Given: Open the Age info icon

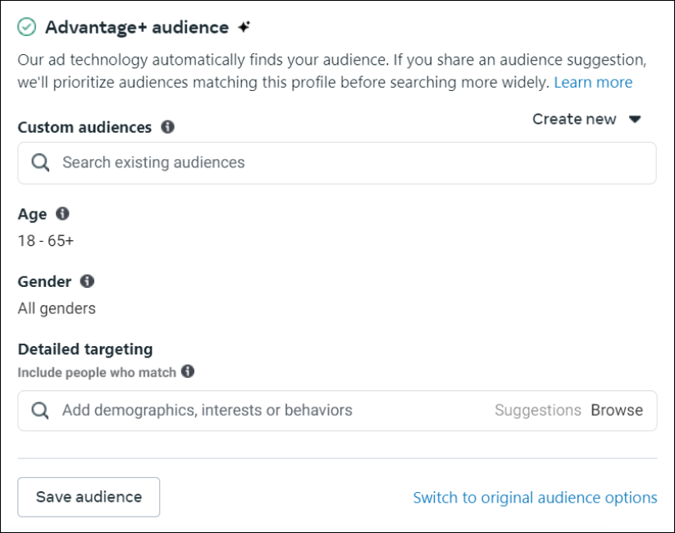Looking at the screenshot, I should coord(62,213).
